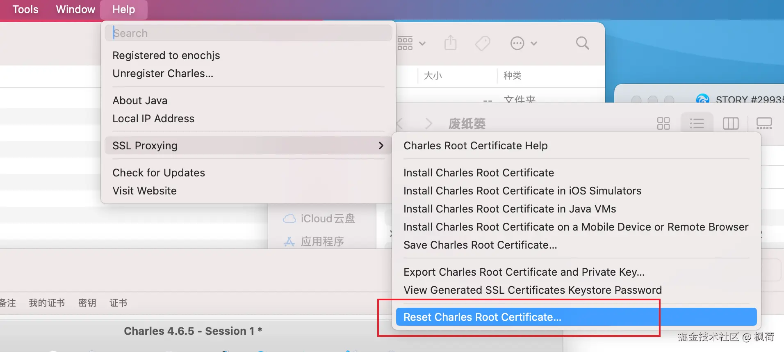This screenshot has width=784, height=352.
Task: Click the Finder tags icon
Action: coord(483,43)
